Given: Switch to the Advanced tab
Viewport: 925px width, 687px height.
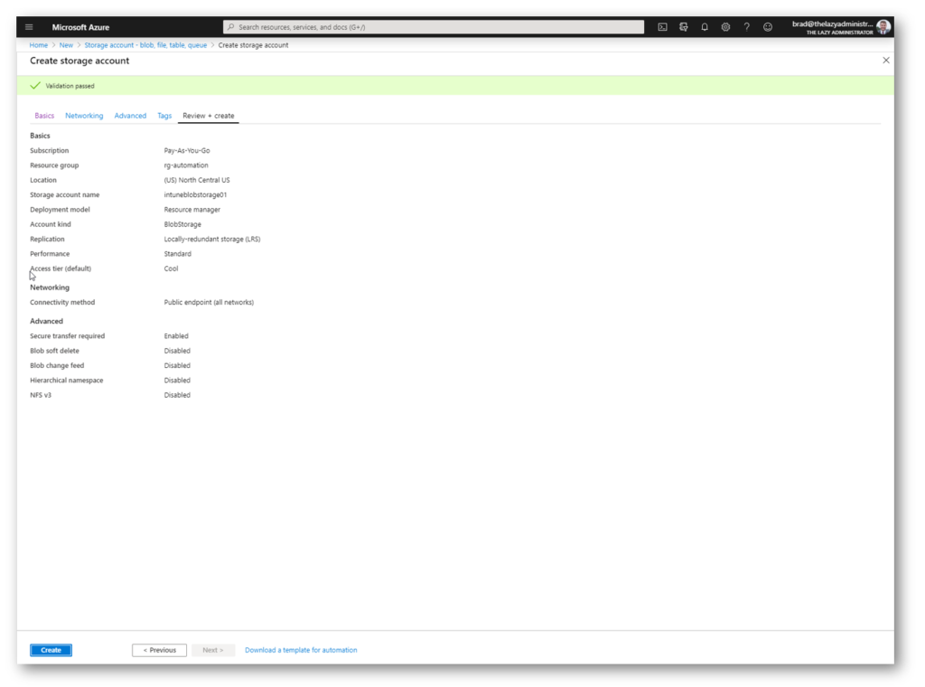Looking at the screenshot, I should (130, 116).
